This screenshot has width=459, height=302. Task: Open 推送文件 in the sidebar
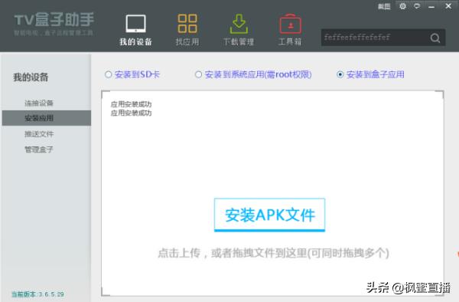(x=39, y=134)
